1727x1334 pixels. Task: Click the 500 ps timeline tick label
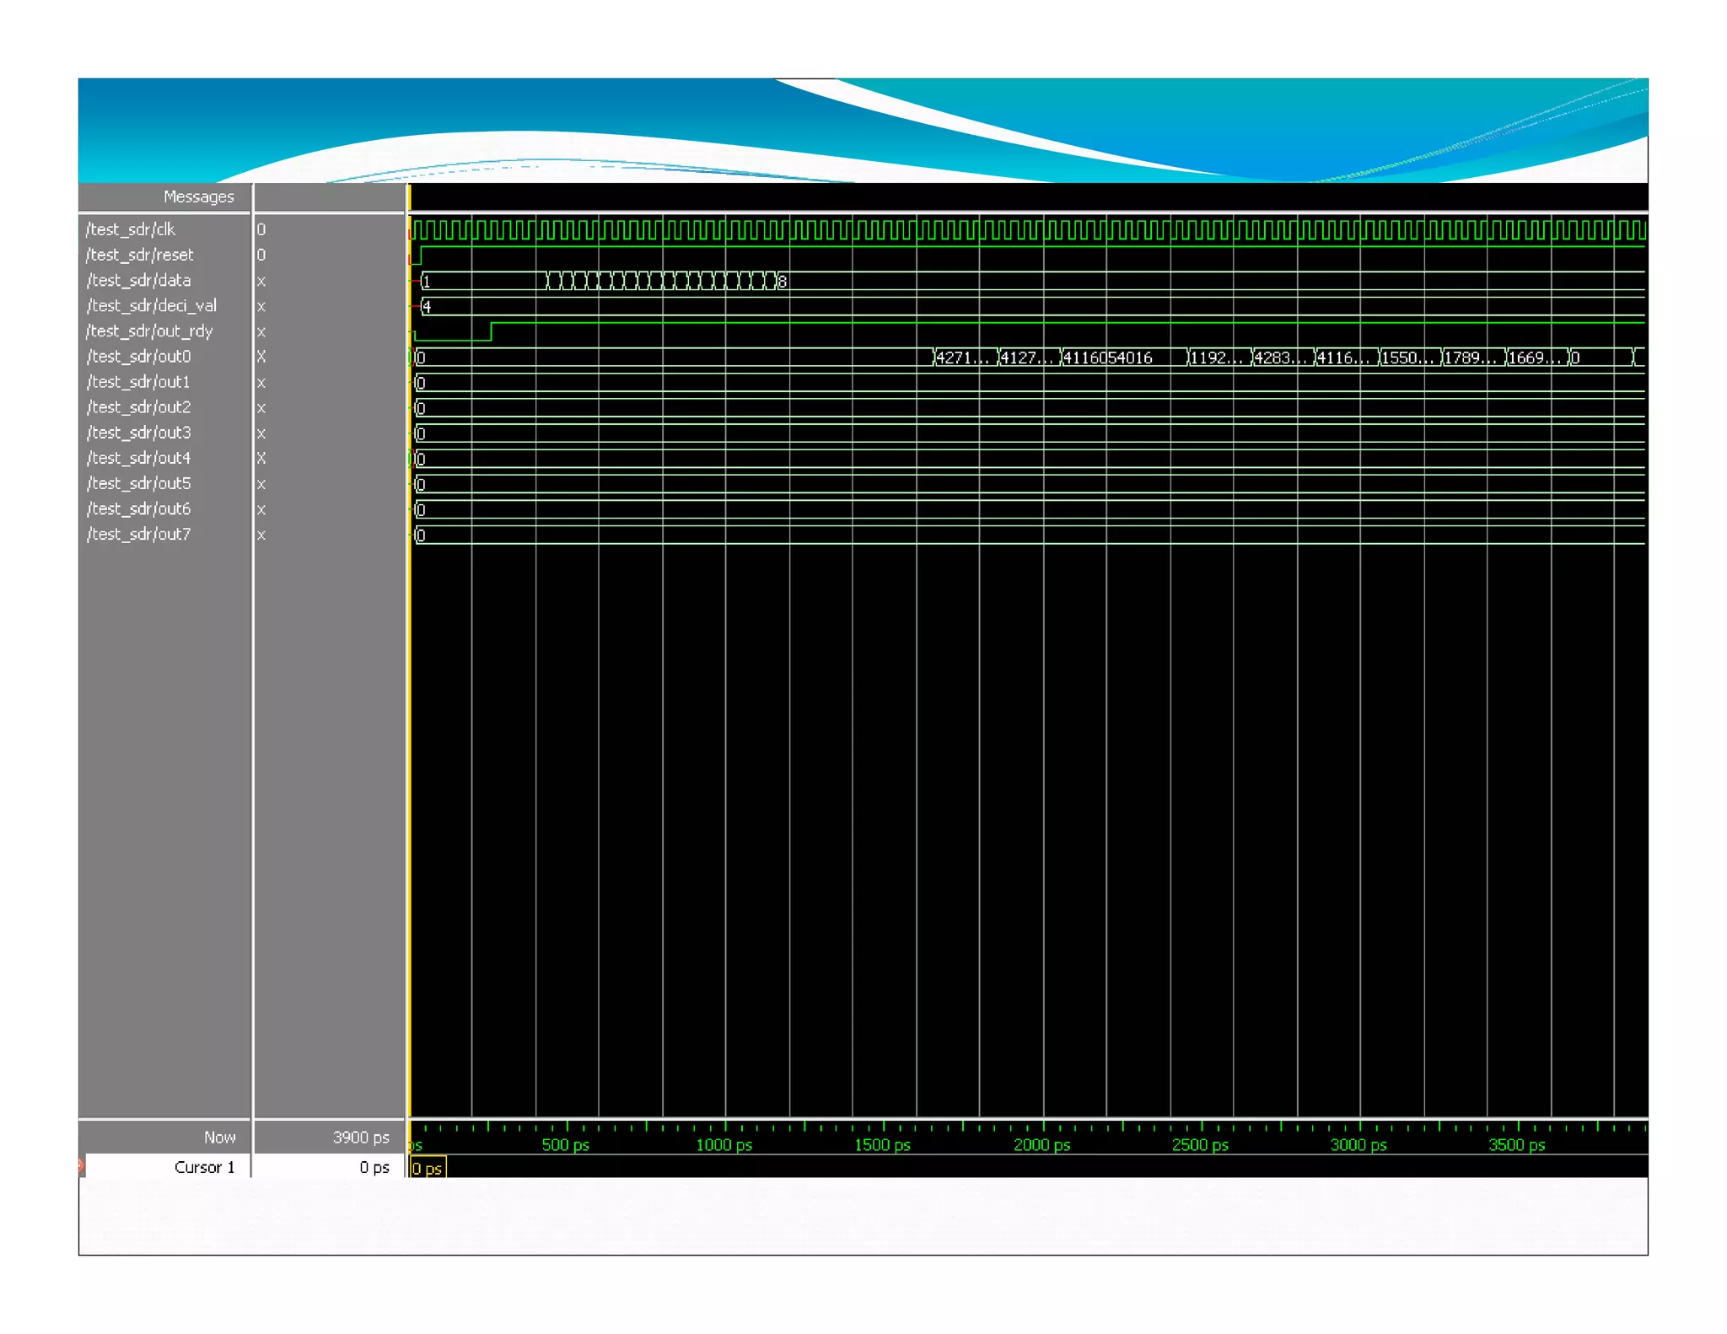tap(565, 1145)
